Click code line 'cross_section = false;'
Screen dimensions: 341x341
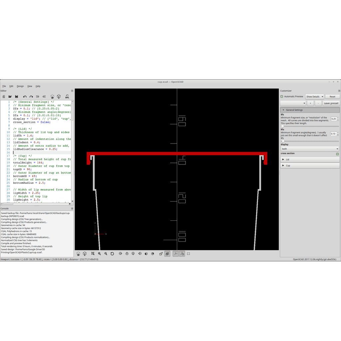32,122
